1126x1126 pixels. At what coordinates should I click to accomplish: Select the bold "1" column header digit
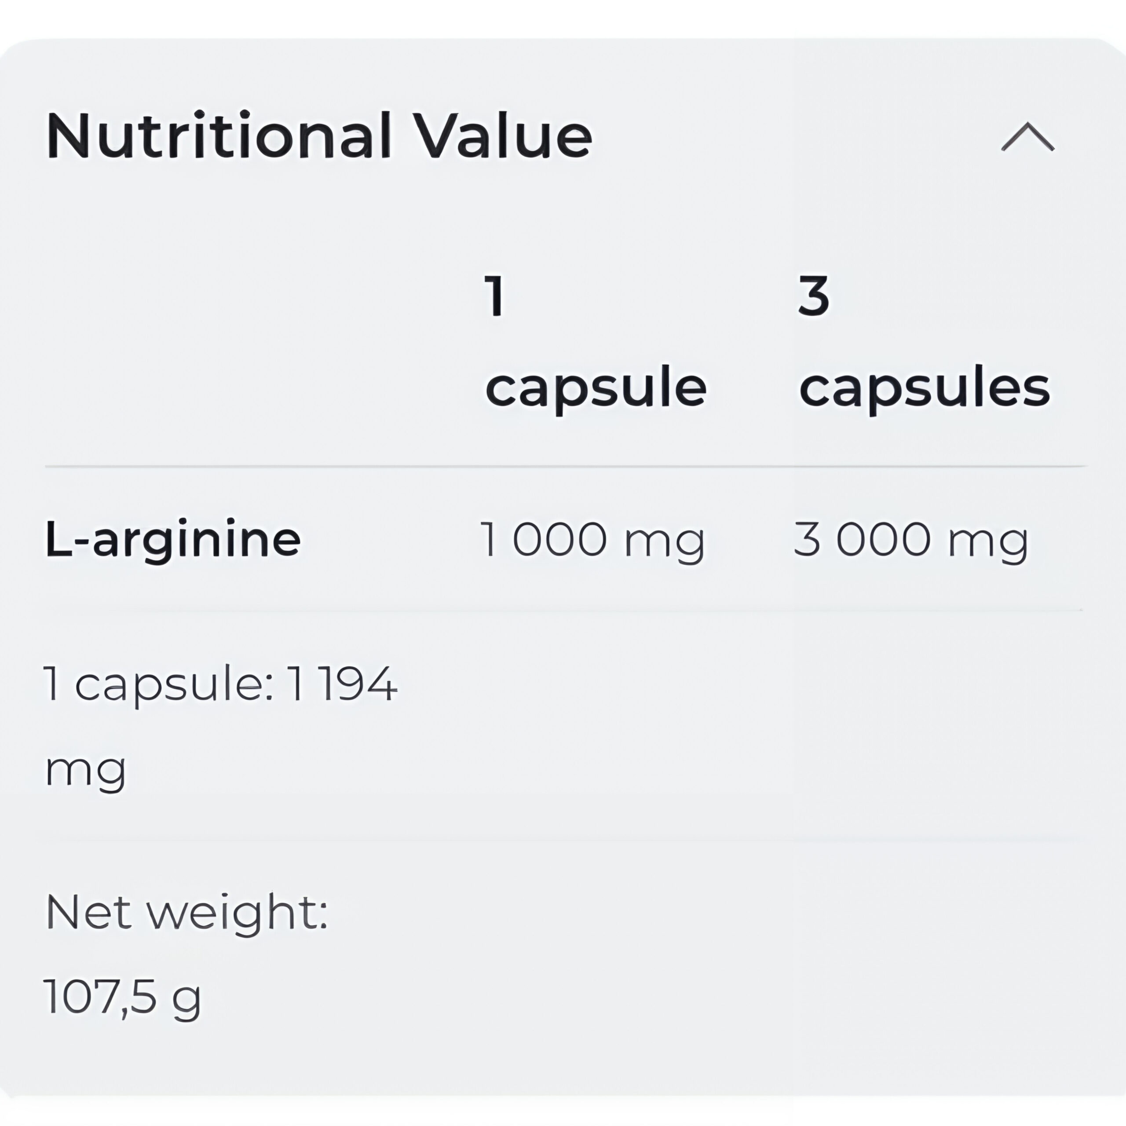[x=495, y=296]
